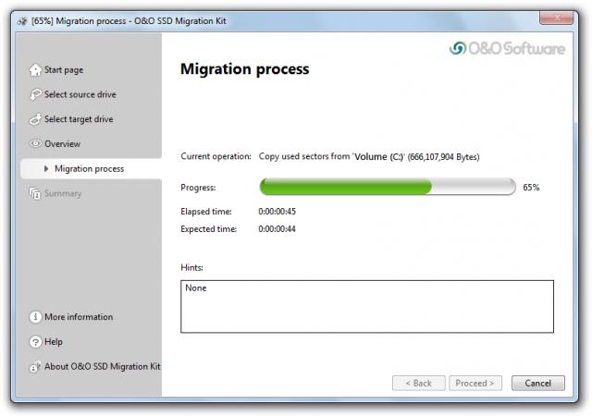Click the Start page home icon
Screen dimensions: 592x416
[35, 70]
